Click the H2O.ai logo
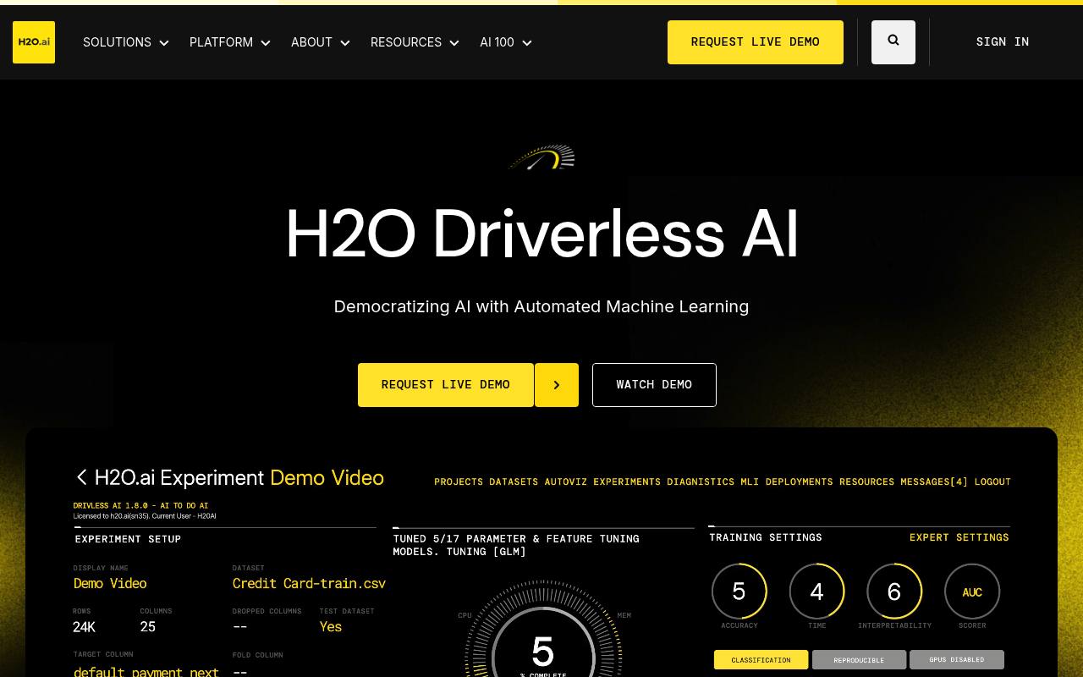Viewport: 1083px width, 677px height. coord(34,42)
